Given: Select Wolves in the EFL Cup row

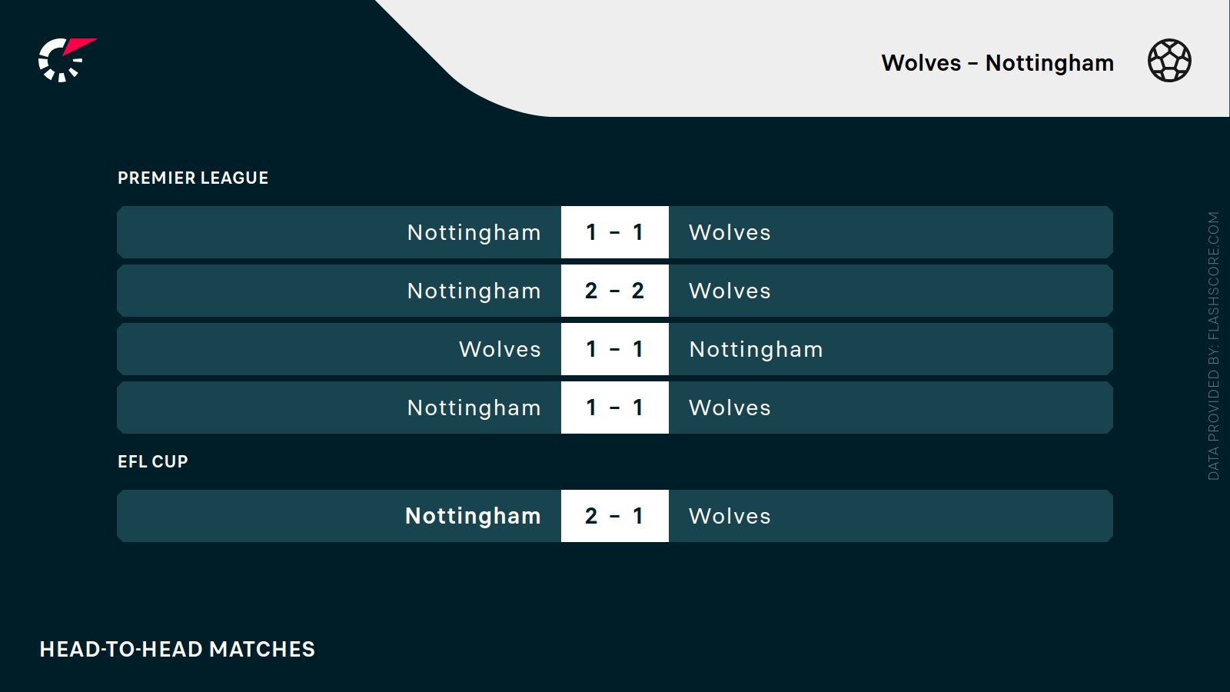Looking at the screenshot, I should [730, 516].
